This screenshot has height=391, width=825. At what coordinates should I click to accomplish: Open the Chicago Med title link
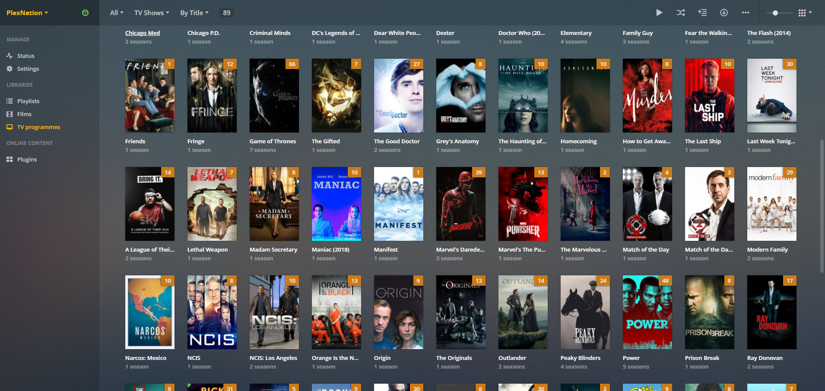coord(143,33)
